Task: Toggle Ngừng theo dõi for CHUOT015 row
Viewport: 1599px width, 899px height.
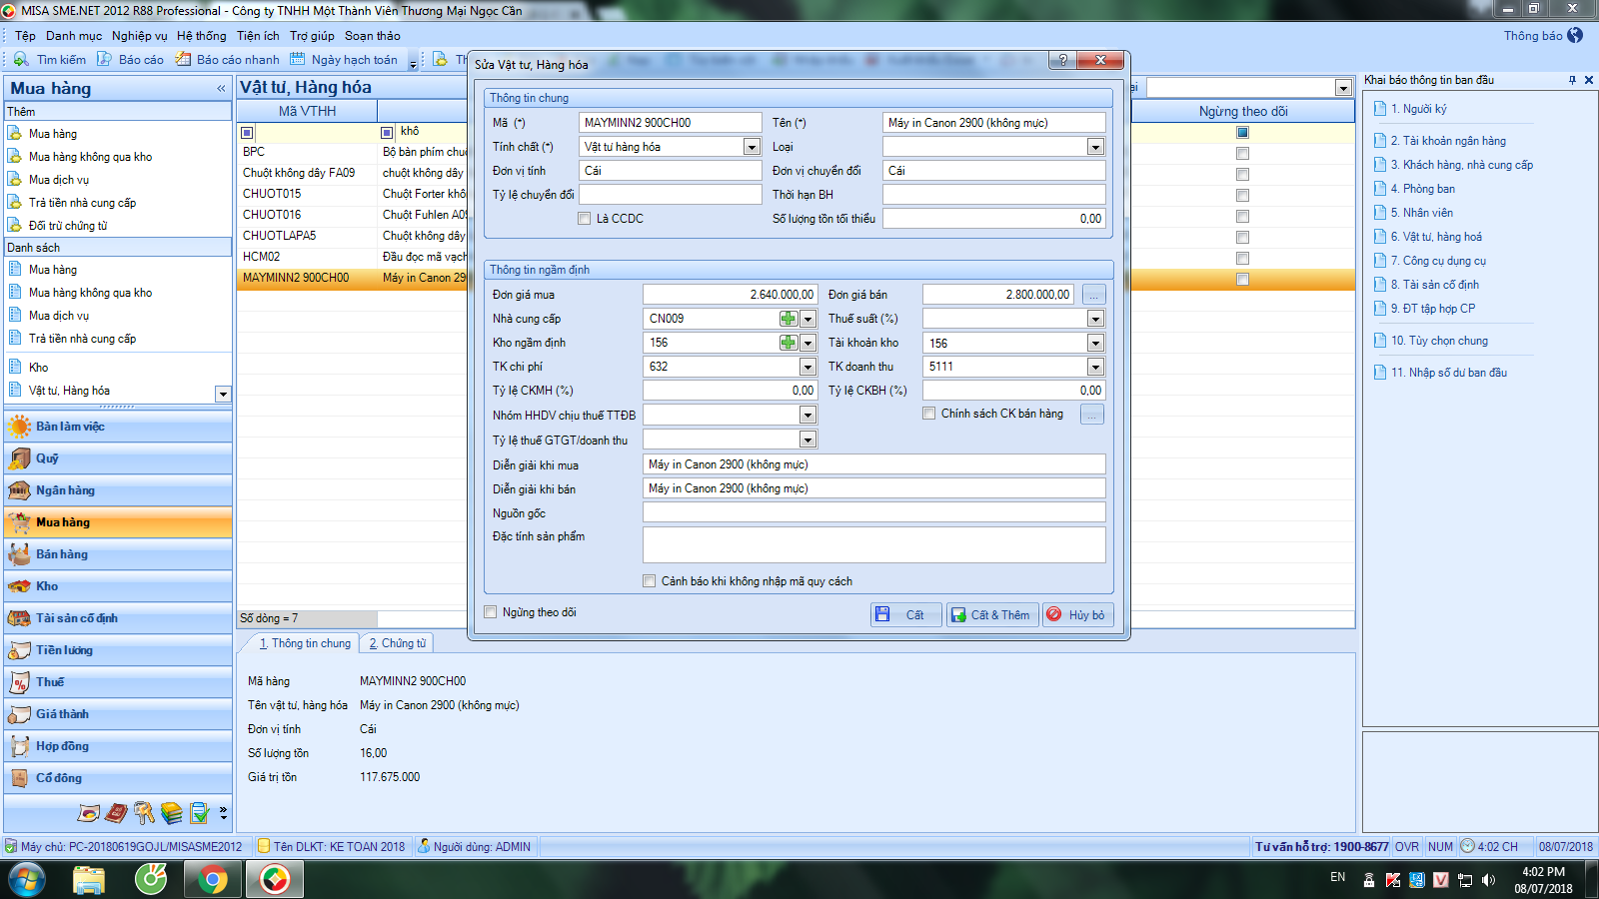Action: coord(1242,196)
